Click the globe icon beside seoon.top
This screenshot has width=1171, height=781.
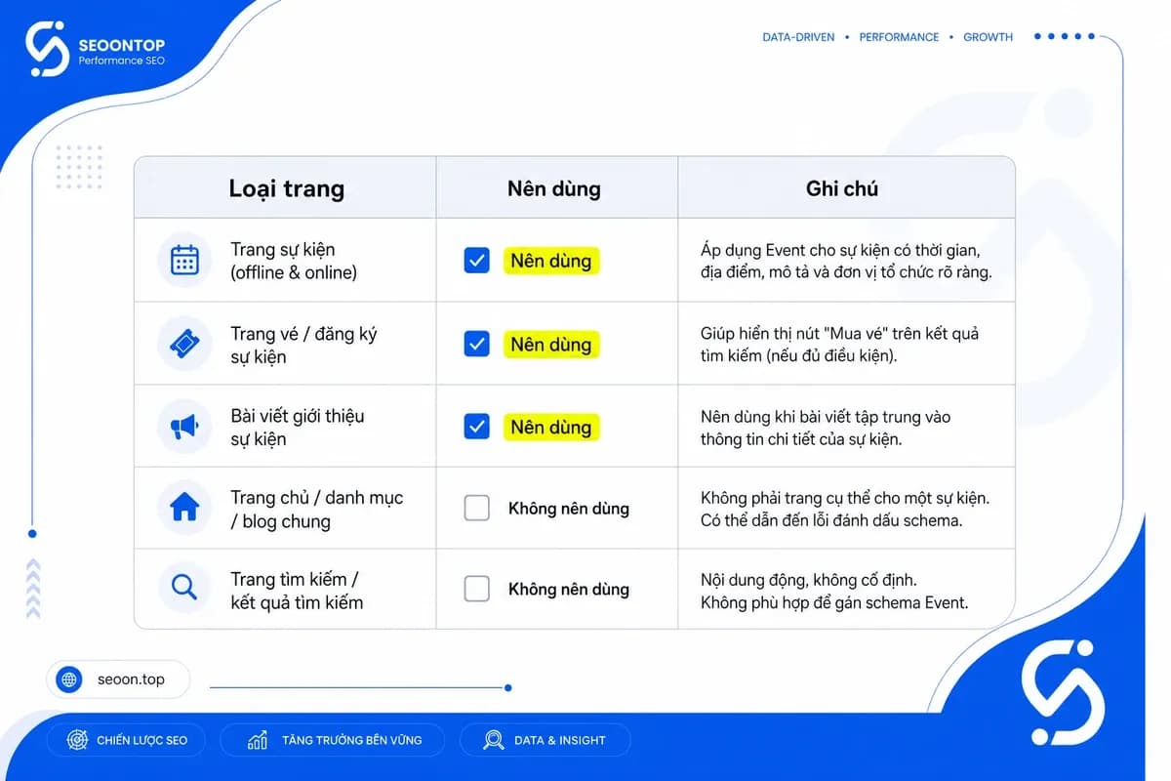(x=69, y=679)
